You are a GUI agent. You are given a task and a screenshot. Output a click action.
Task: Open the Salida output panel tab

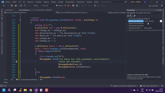(6, 82)
